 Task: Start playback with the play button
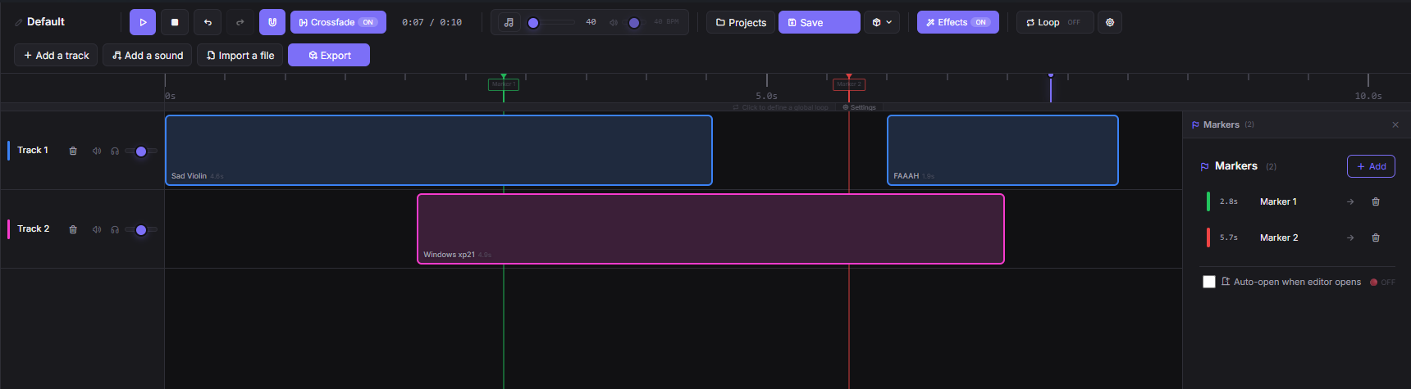point(143,22)
